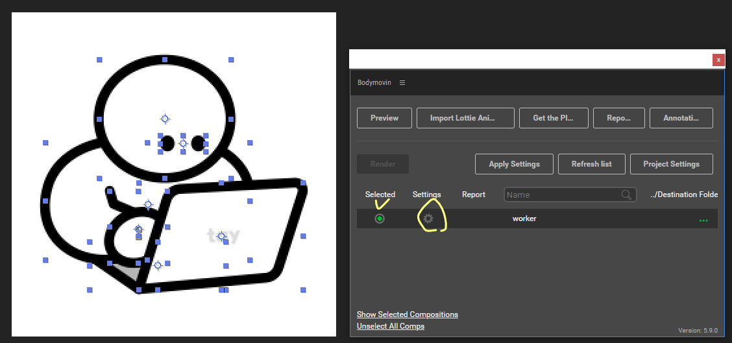Click the Selected column header
This screenshot has height=343, width=732.
click(x=380, y=195)
